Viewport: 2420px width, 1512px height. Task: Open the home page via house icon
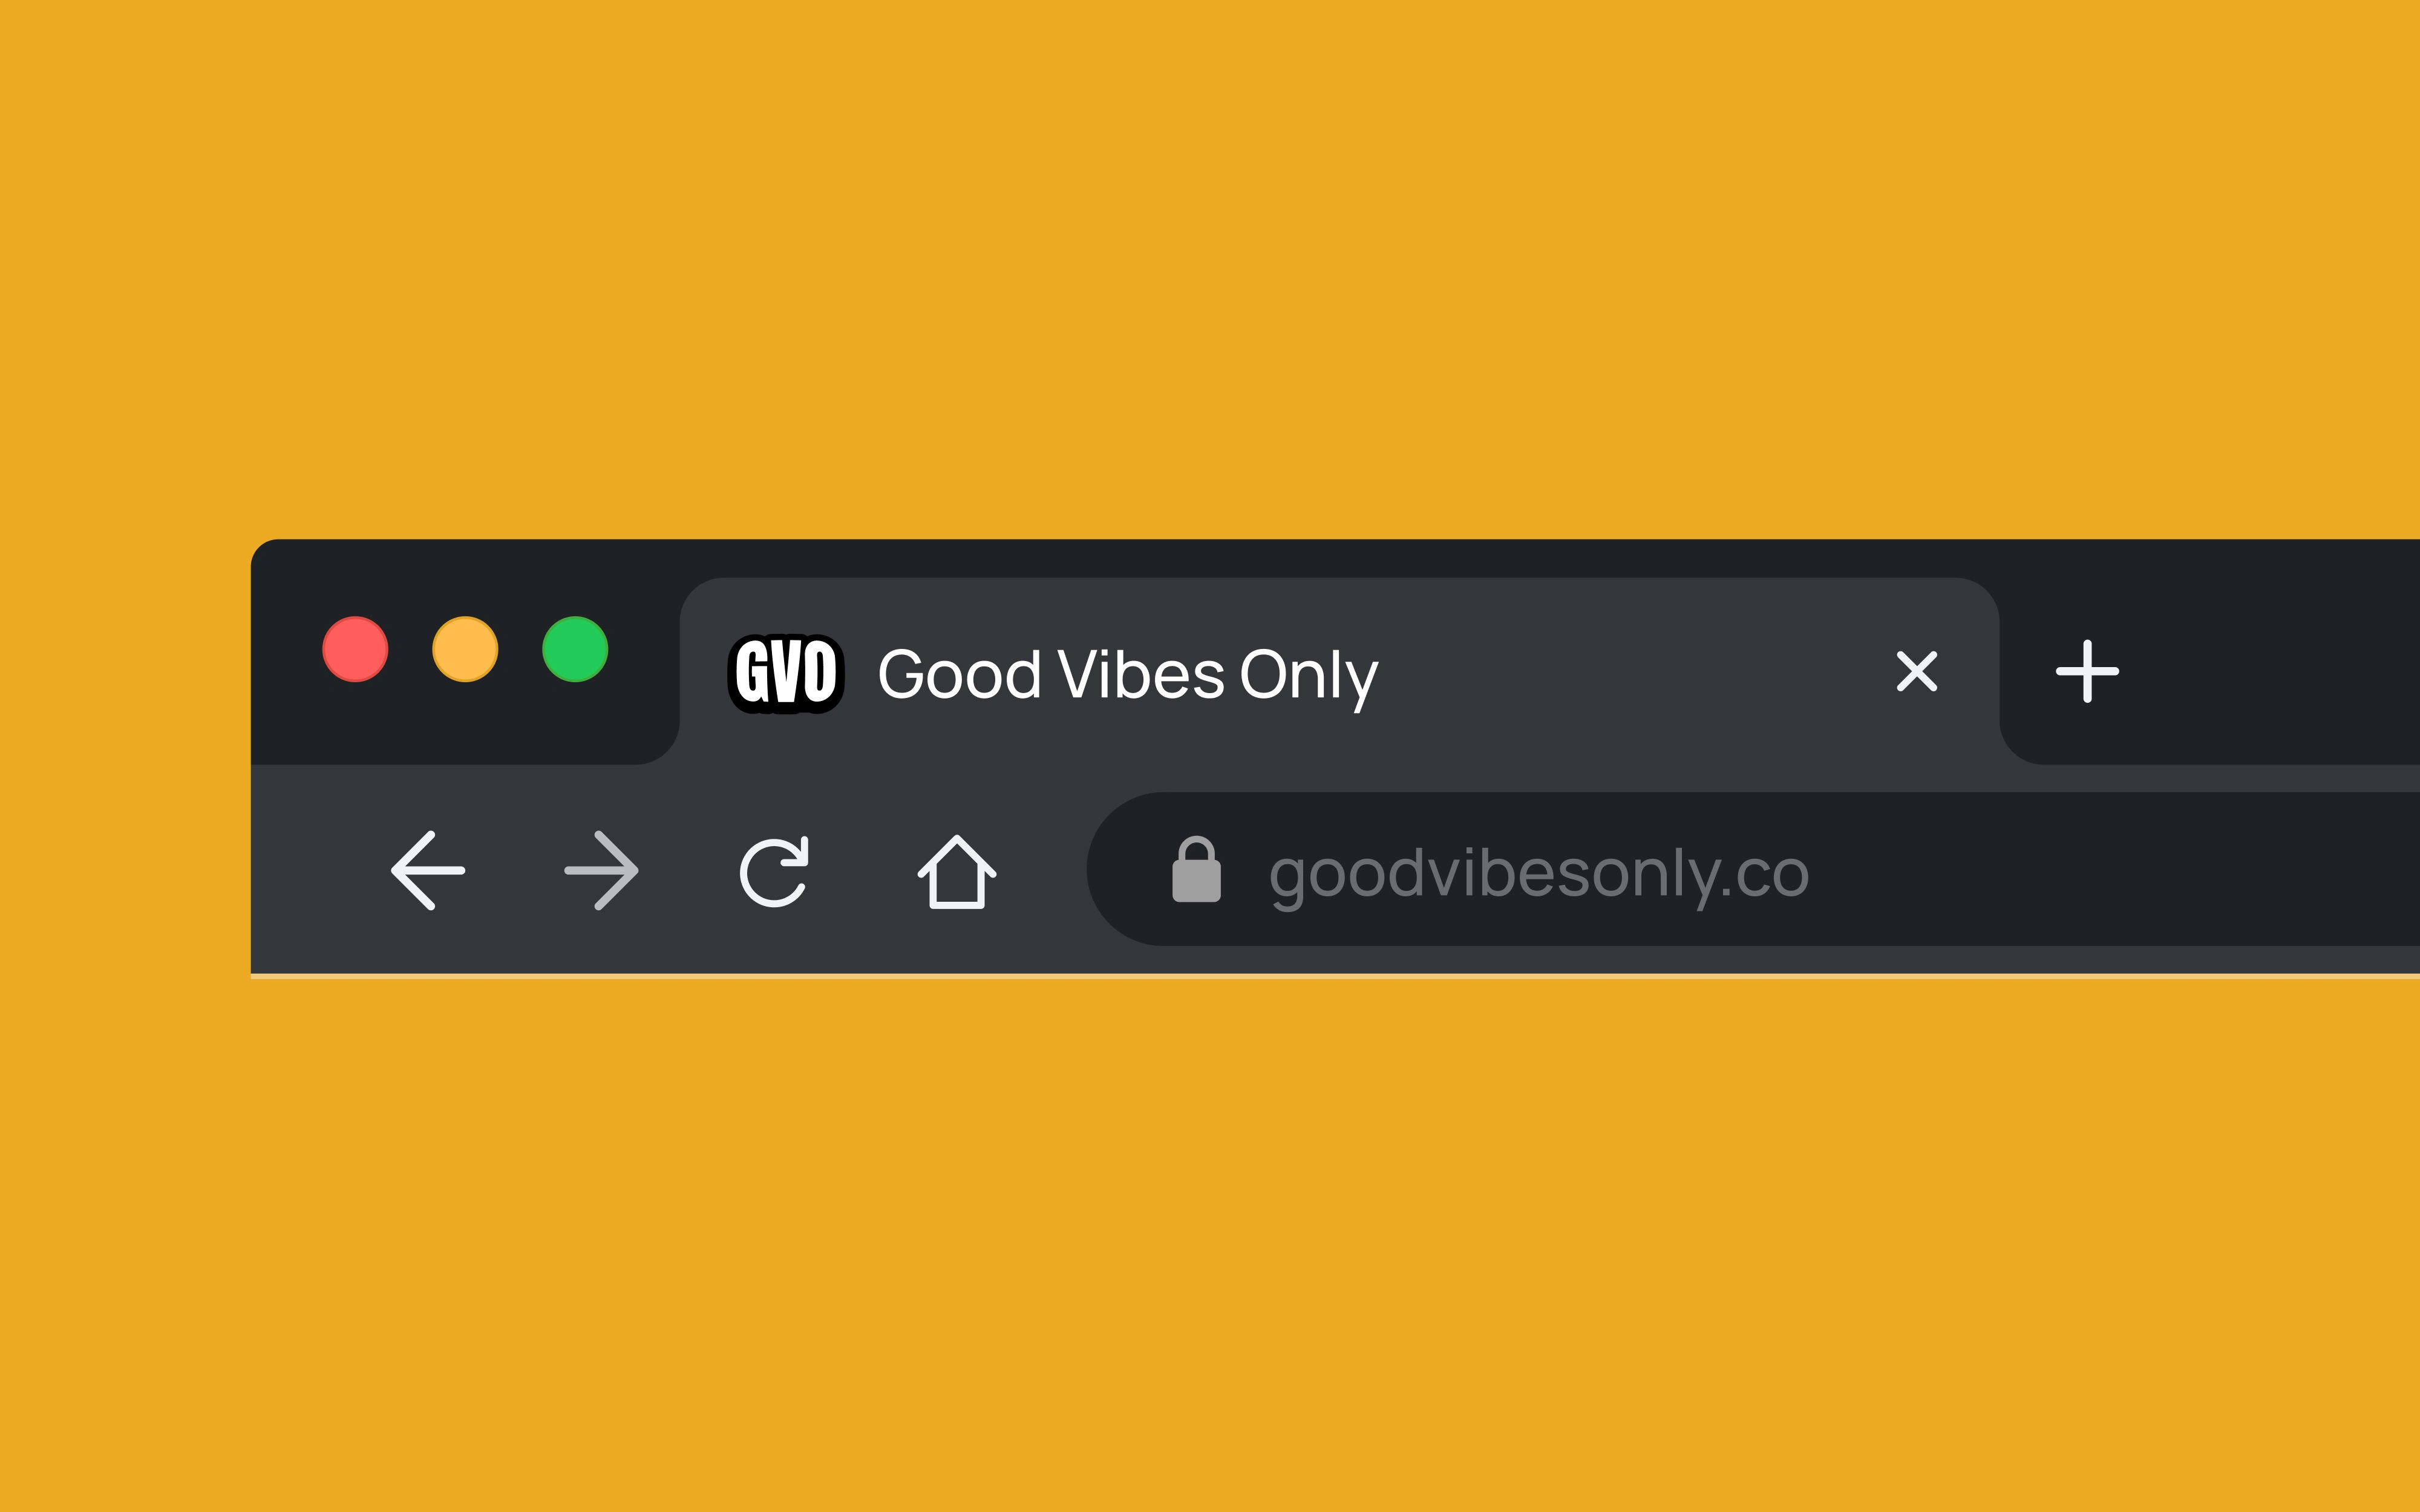click(x=957, y=871)
